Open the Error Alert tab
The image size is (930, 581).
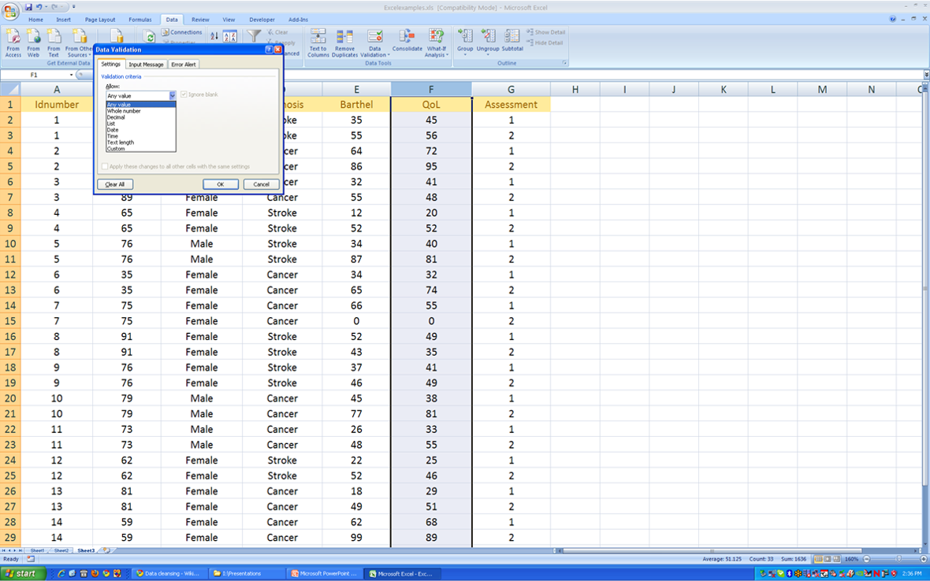click(x=184, y=65)
